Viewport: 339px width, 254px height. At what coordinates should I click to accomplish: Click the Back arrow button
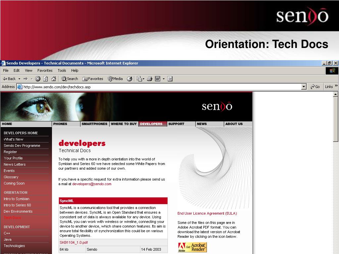point(9,79)
